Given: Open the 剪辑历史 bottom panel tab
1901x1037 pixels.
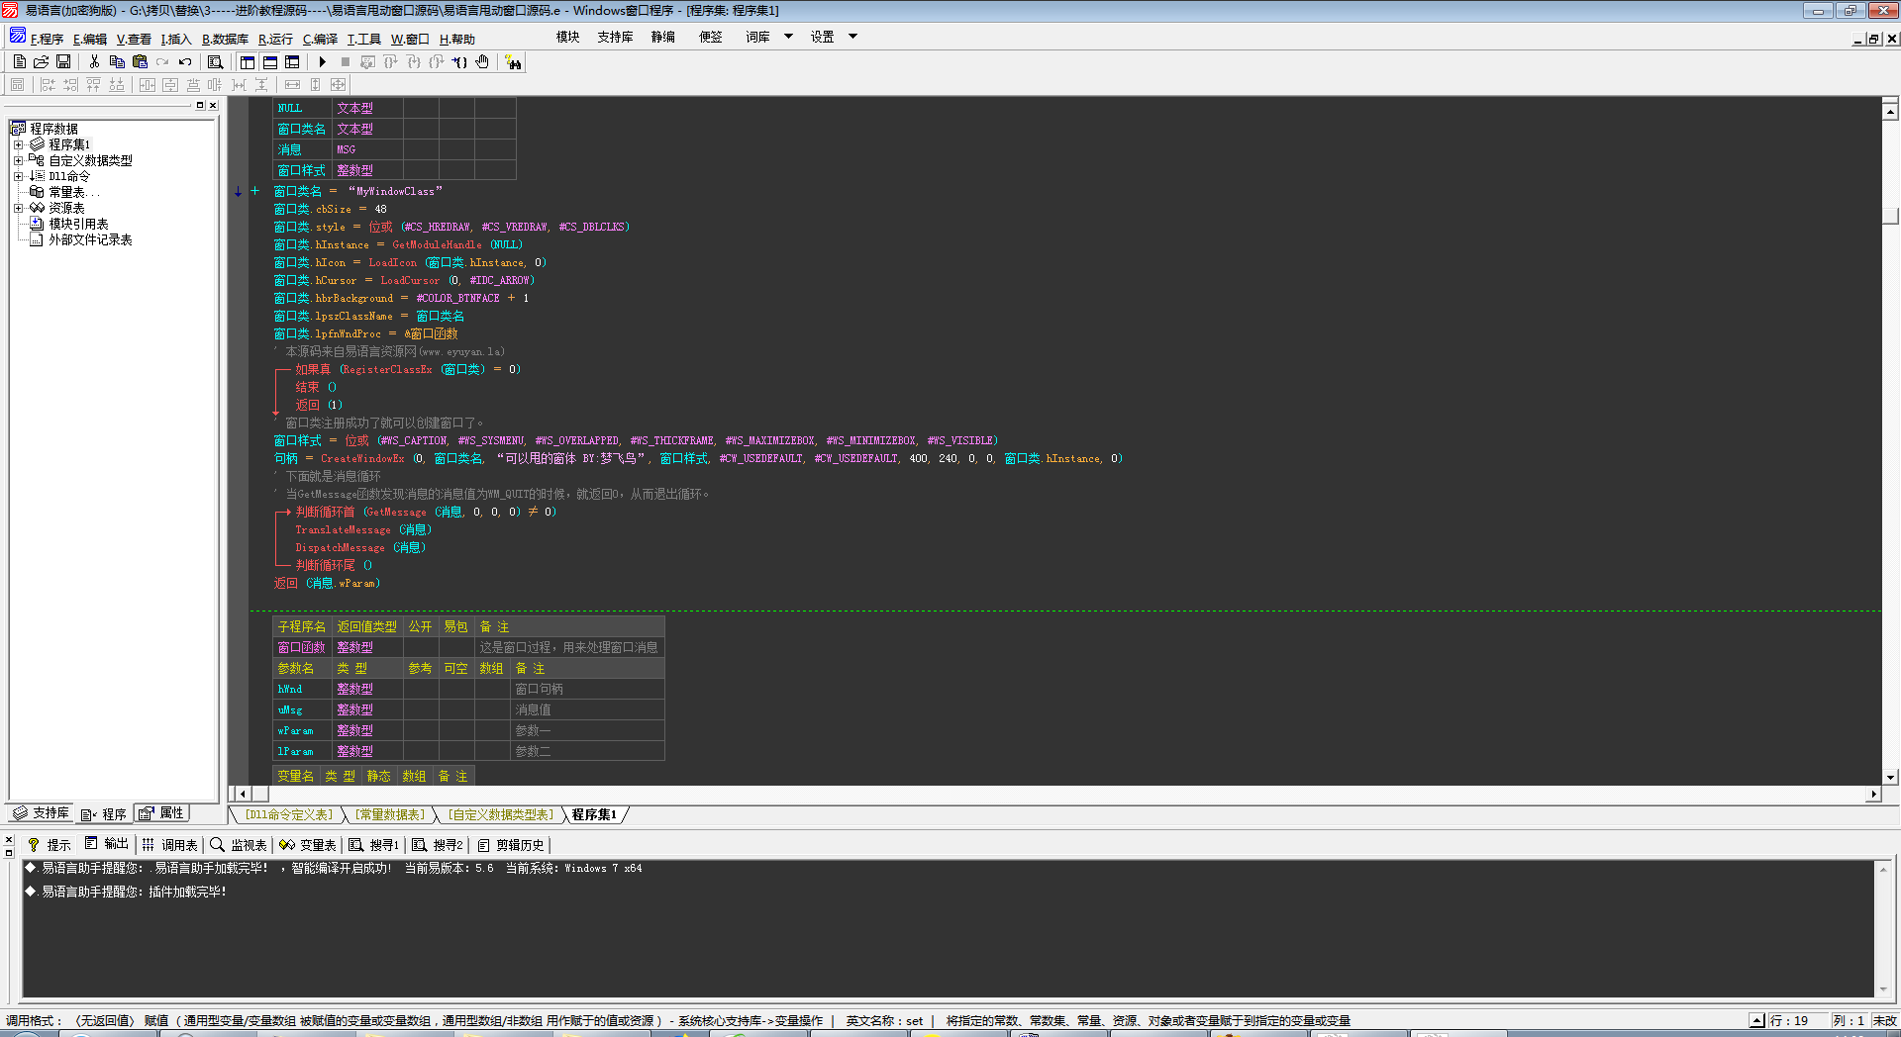Looking at the screenshot, I should tap(511, 845).
